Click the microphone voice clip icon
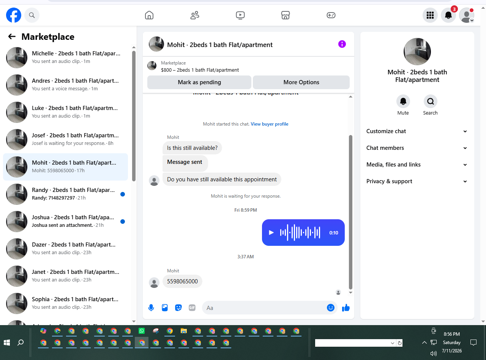 coord(151,308)
